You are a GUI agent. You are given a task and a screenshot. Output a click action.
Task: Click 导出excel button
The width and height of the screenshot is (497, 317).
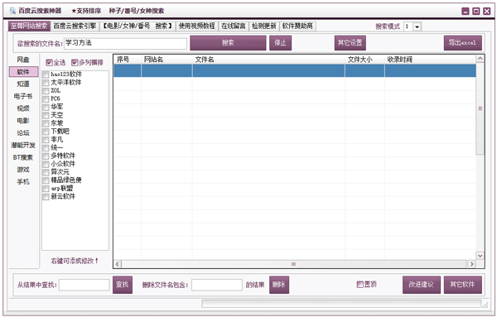pos(462,43)
